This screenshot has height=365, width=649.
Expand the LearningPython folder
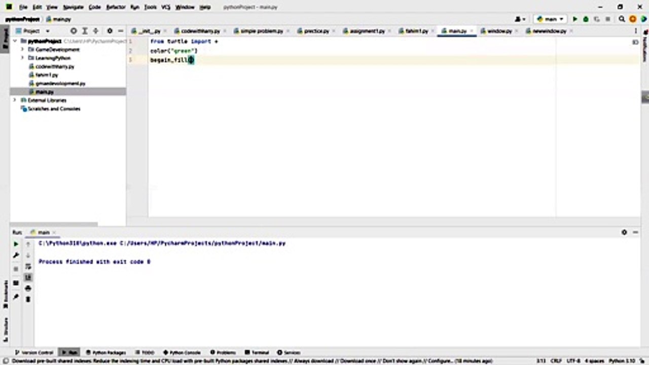tap(23, 58)
